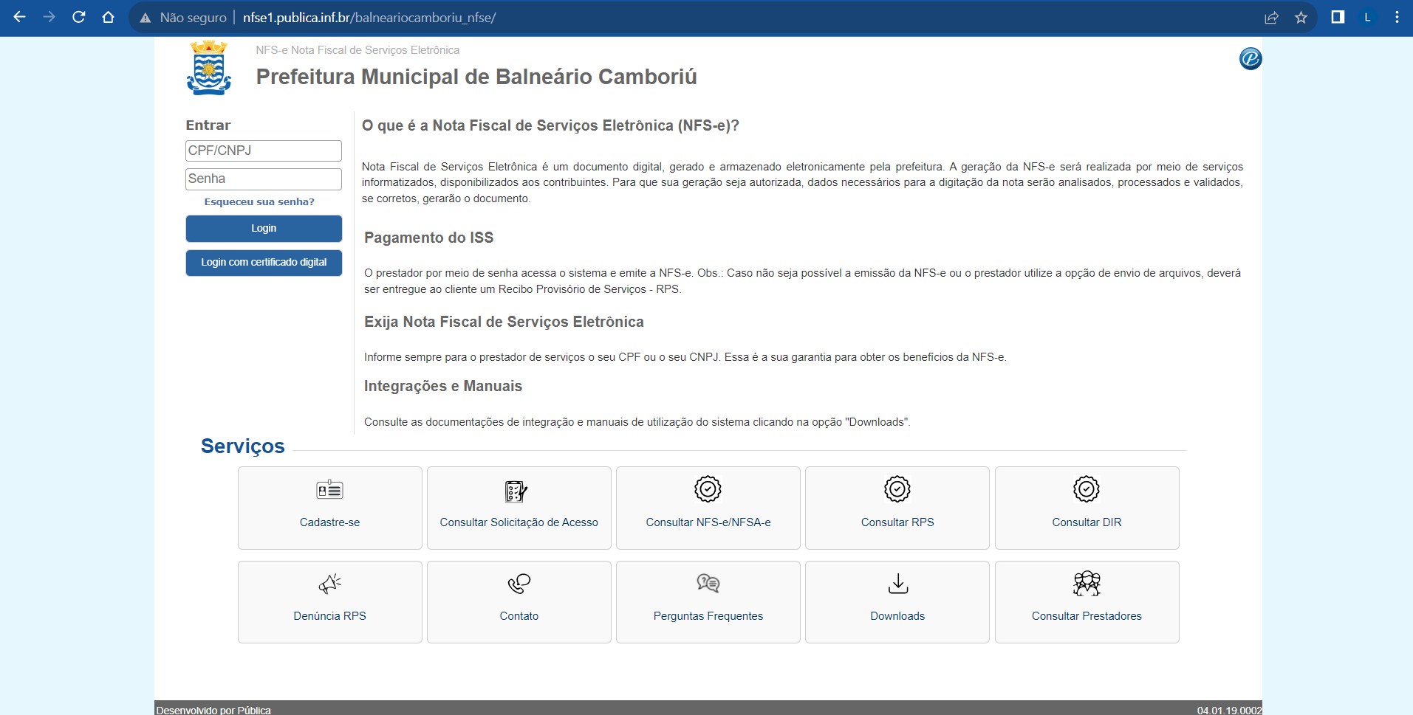Open the browser three-dot menu

pyautogui.click(x=1397, y=17)
